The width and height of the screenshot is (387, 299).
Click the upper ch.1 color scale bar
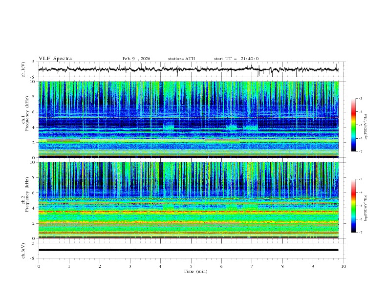pos(353,125)
